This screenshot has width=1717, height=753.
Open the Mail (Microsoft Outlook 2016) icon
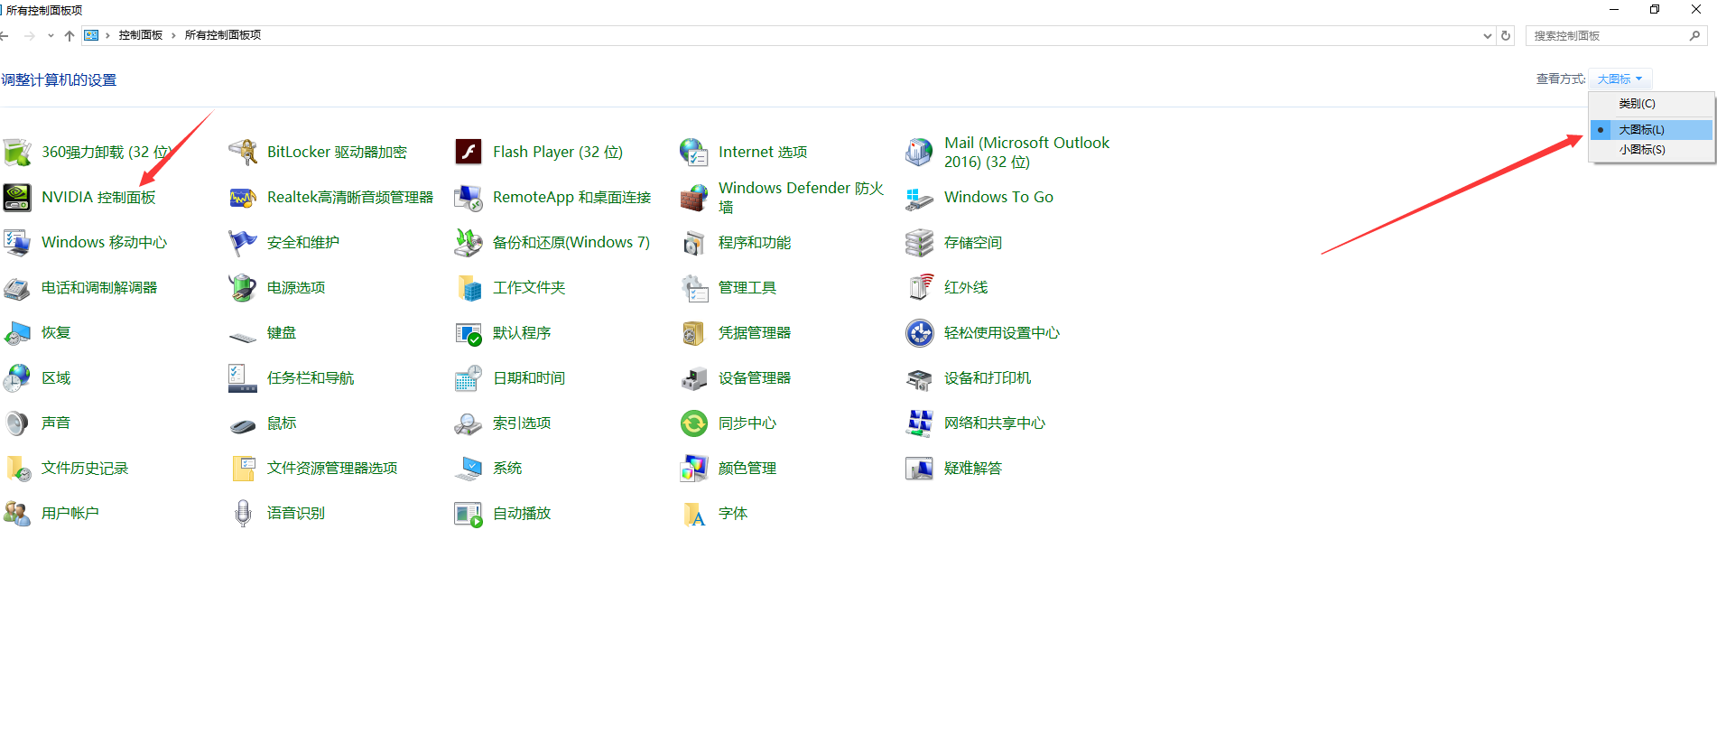click(920, 152)
